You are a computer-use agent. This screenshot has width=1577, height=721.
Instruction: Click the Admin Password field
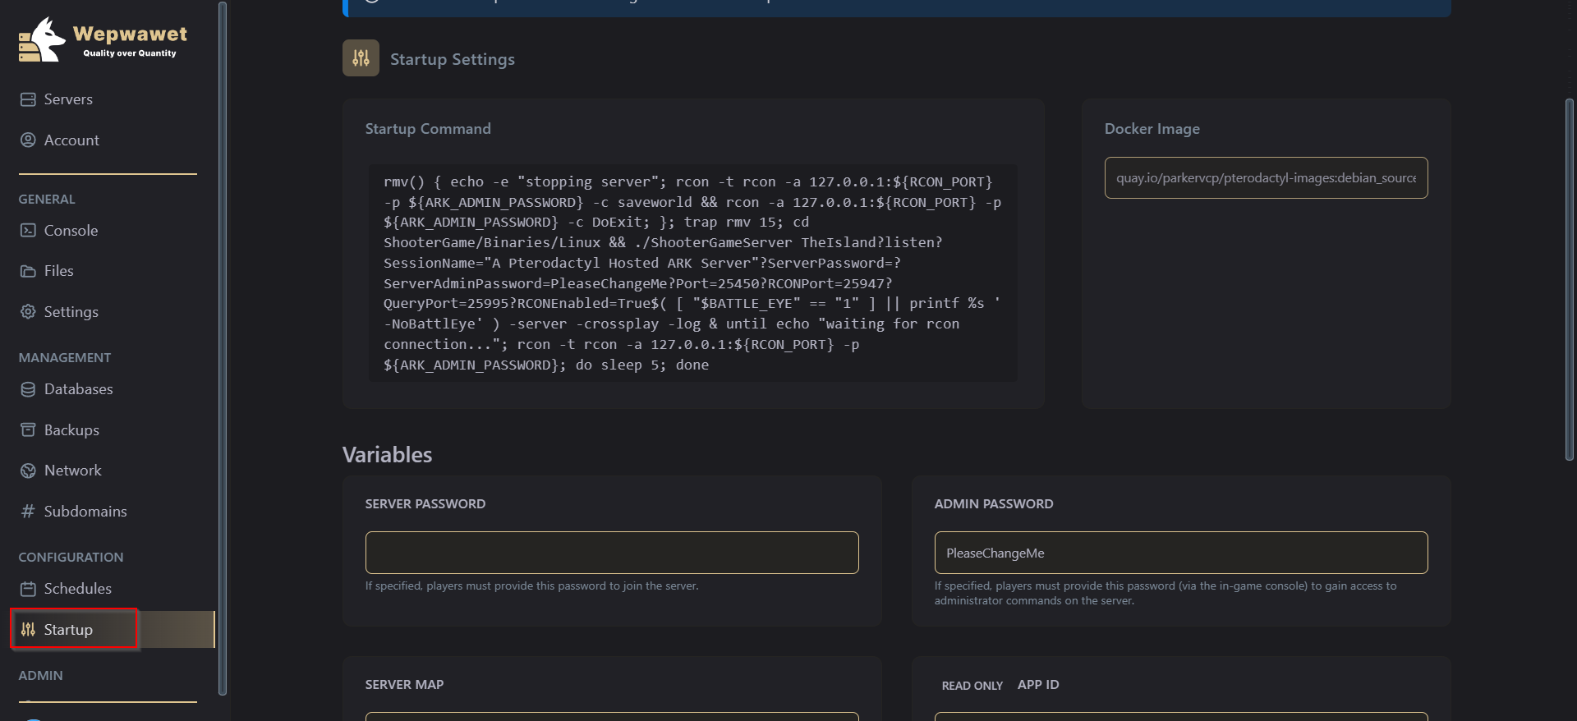1180,553
